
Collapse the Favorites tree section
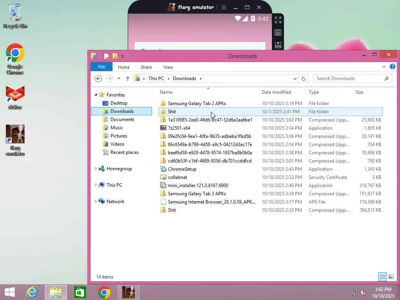96,95
